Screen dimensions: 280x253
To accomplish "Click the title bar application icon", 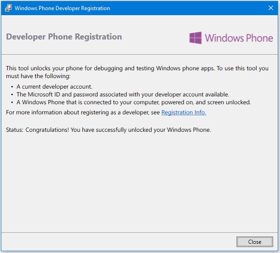I will pyautogui.click(x=8, y=8).
